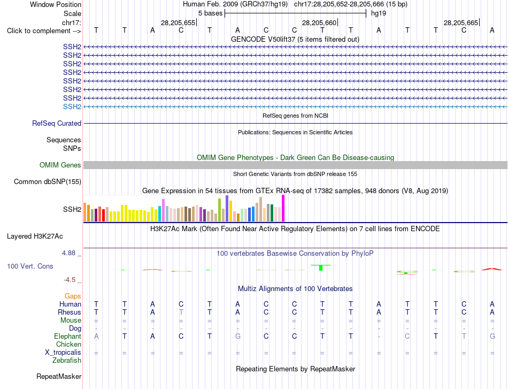The width and height of the screenshot is (508, 389).
Task: Click the X_tropicalis species label
Action: [x=63, y=353]
